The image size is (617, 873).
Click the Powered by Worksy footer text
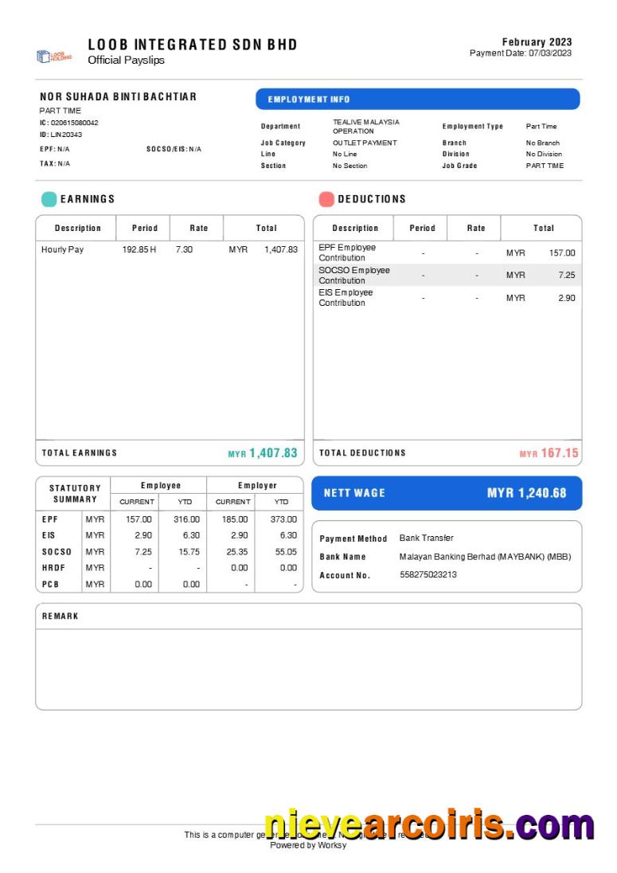[308, 845]
